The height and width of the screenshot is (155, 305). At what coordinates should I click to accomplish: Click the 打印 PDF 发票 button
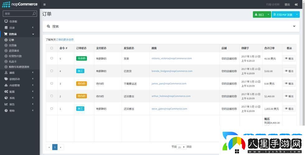pos(283,15)
